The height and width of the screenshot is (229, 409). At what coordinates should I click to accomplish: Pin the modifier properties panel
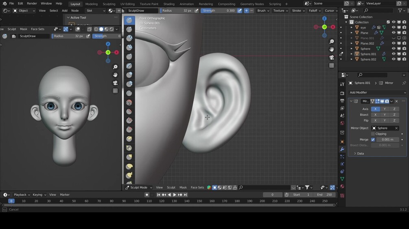pos(404,83)
